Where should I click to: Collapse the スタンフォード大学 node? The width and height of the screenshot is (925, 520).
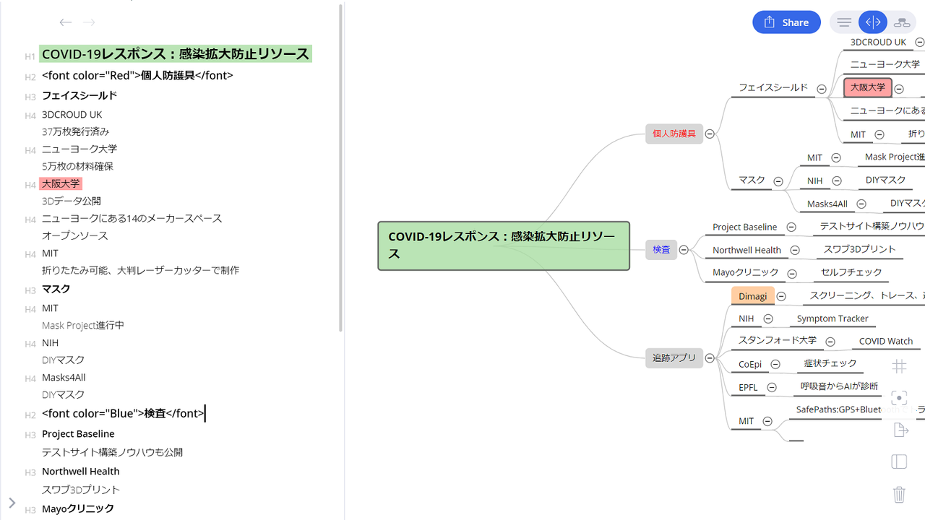pyautogui.click(x=830, y=342)
